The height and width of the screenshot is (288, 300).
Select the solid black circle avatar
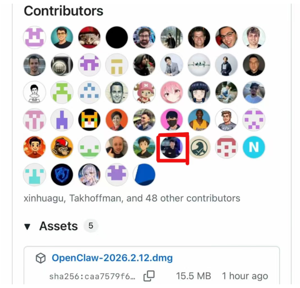coord(117,37)
